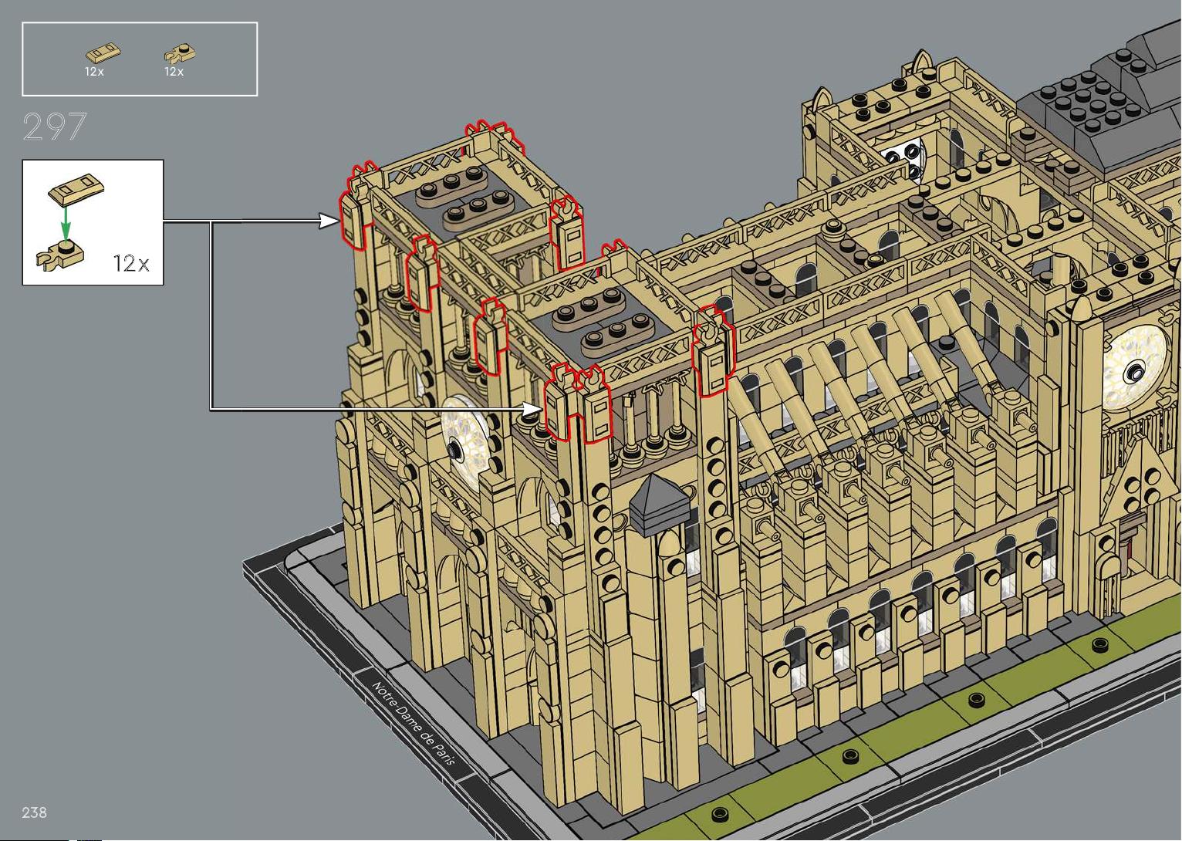Click 12x label under the clip part
The height and width of the screenshot is (841, 1182).
coord(174,72)
